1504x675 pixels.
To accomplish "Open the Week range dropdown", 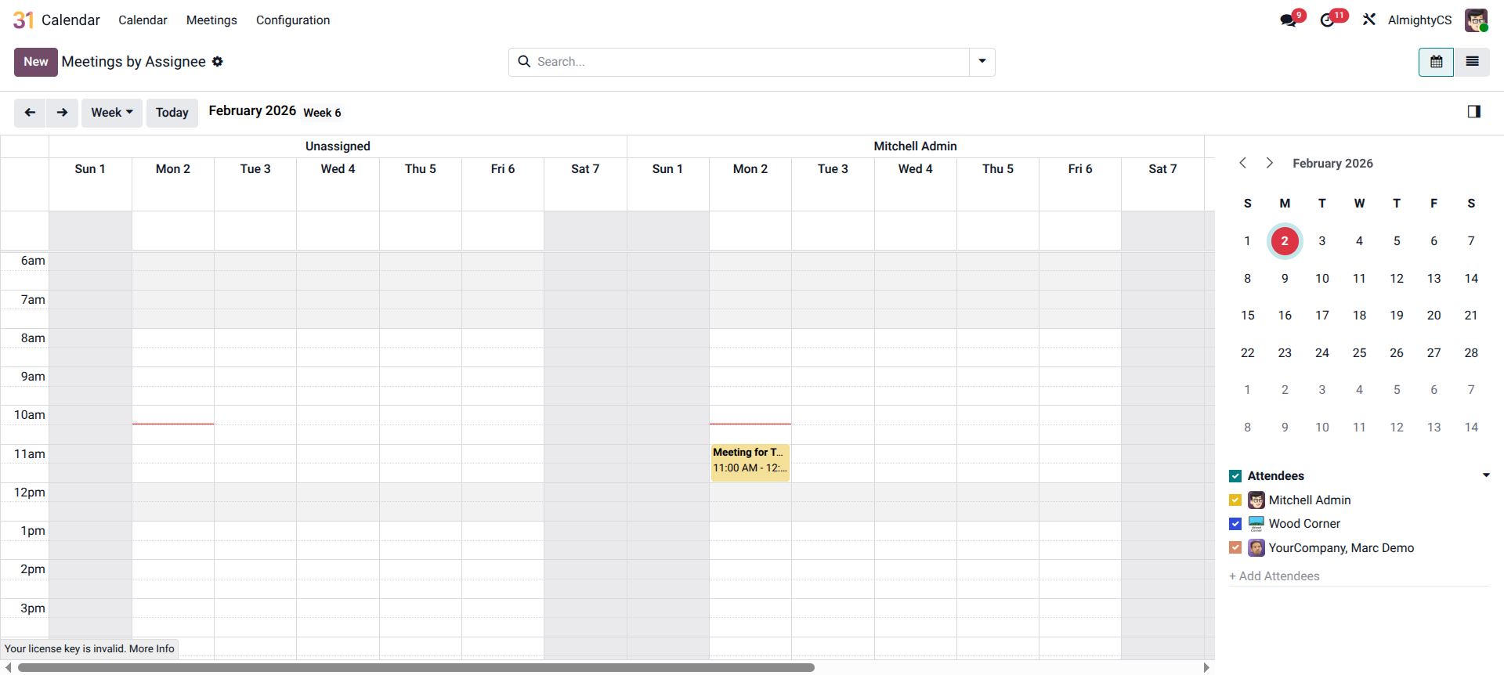I will tap(112, 113).
